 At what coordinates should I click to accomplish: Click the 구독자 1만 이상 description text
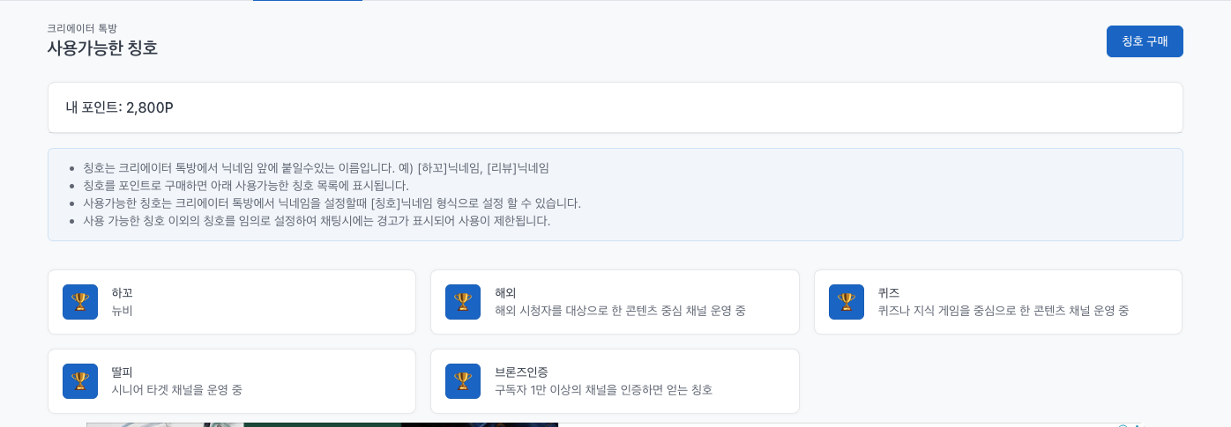(x=603, y=390)
